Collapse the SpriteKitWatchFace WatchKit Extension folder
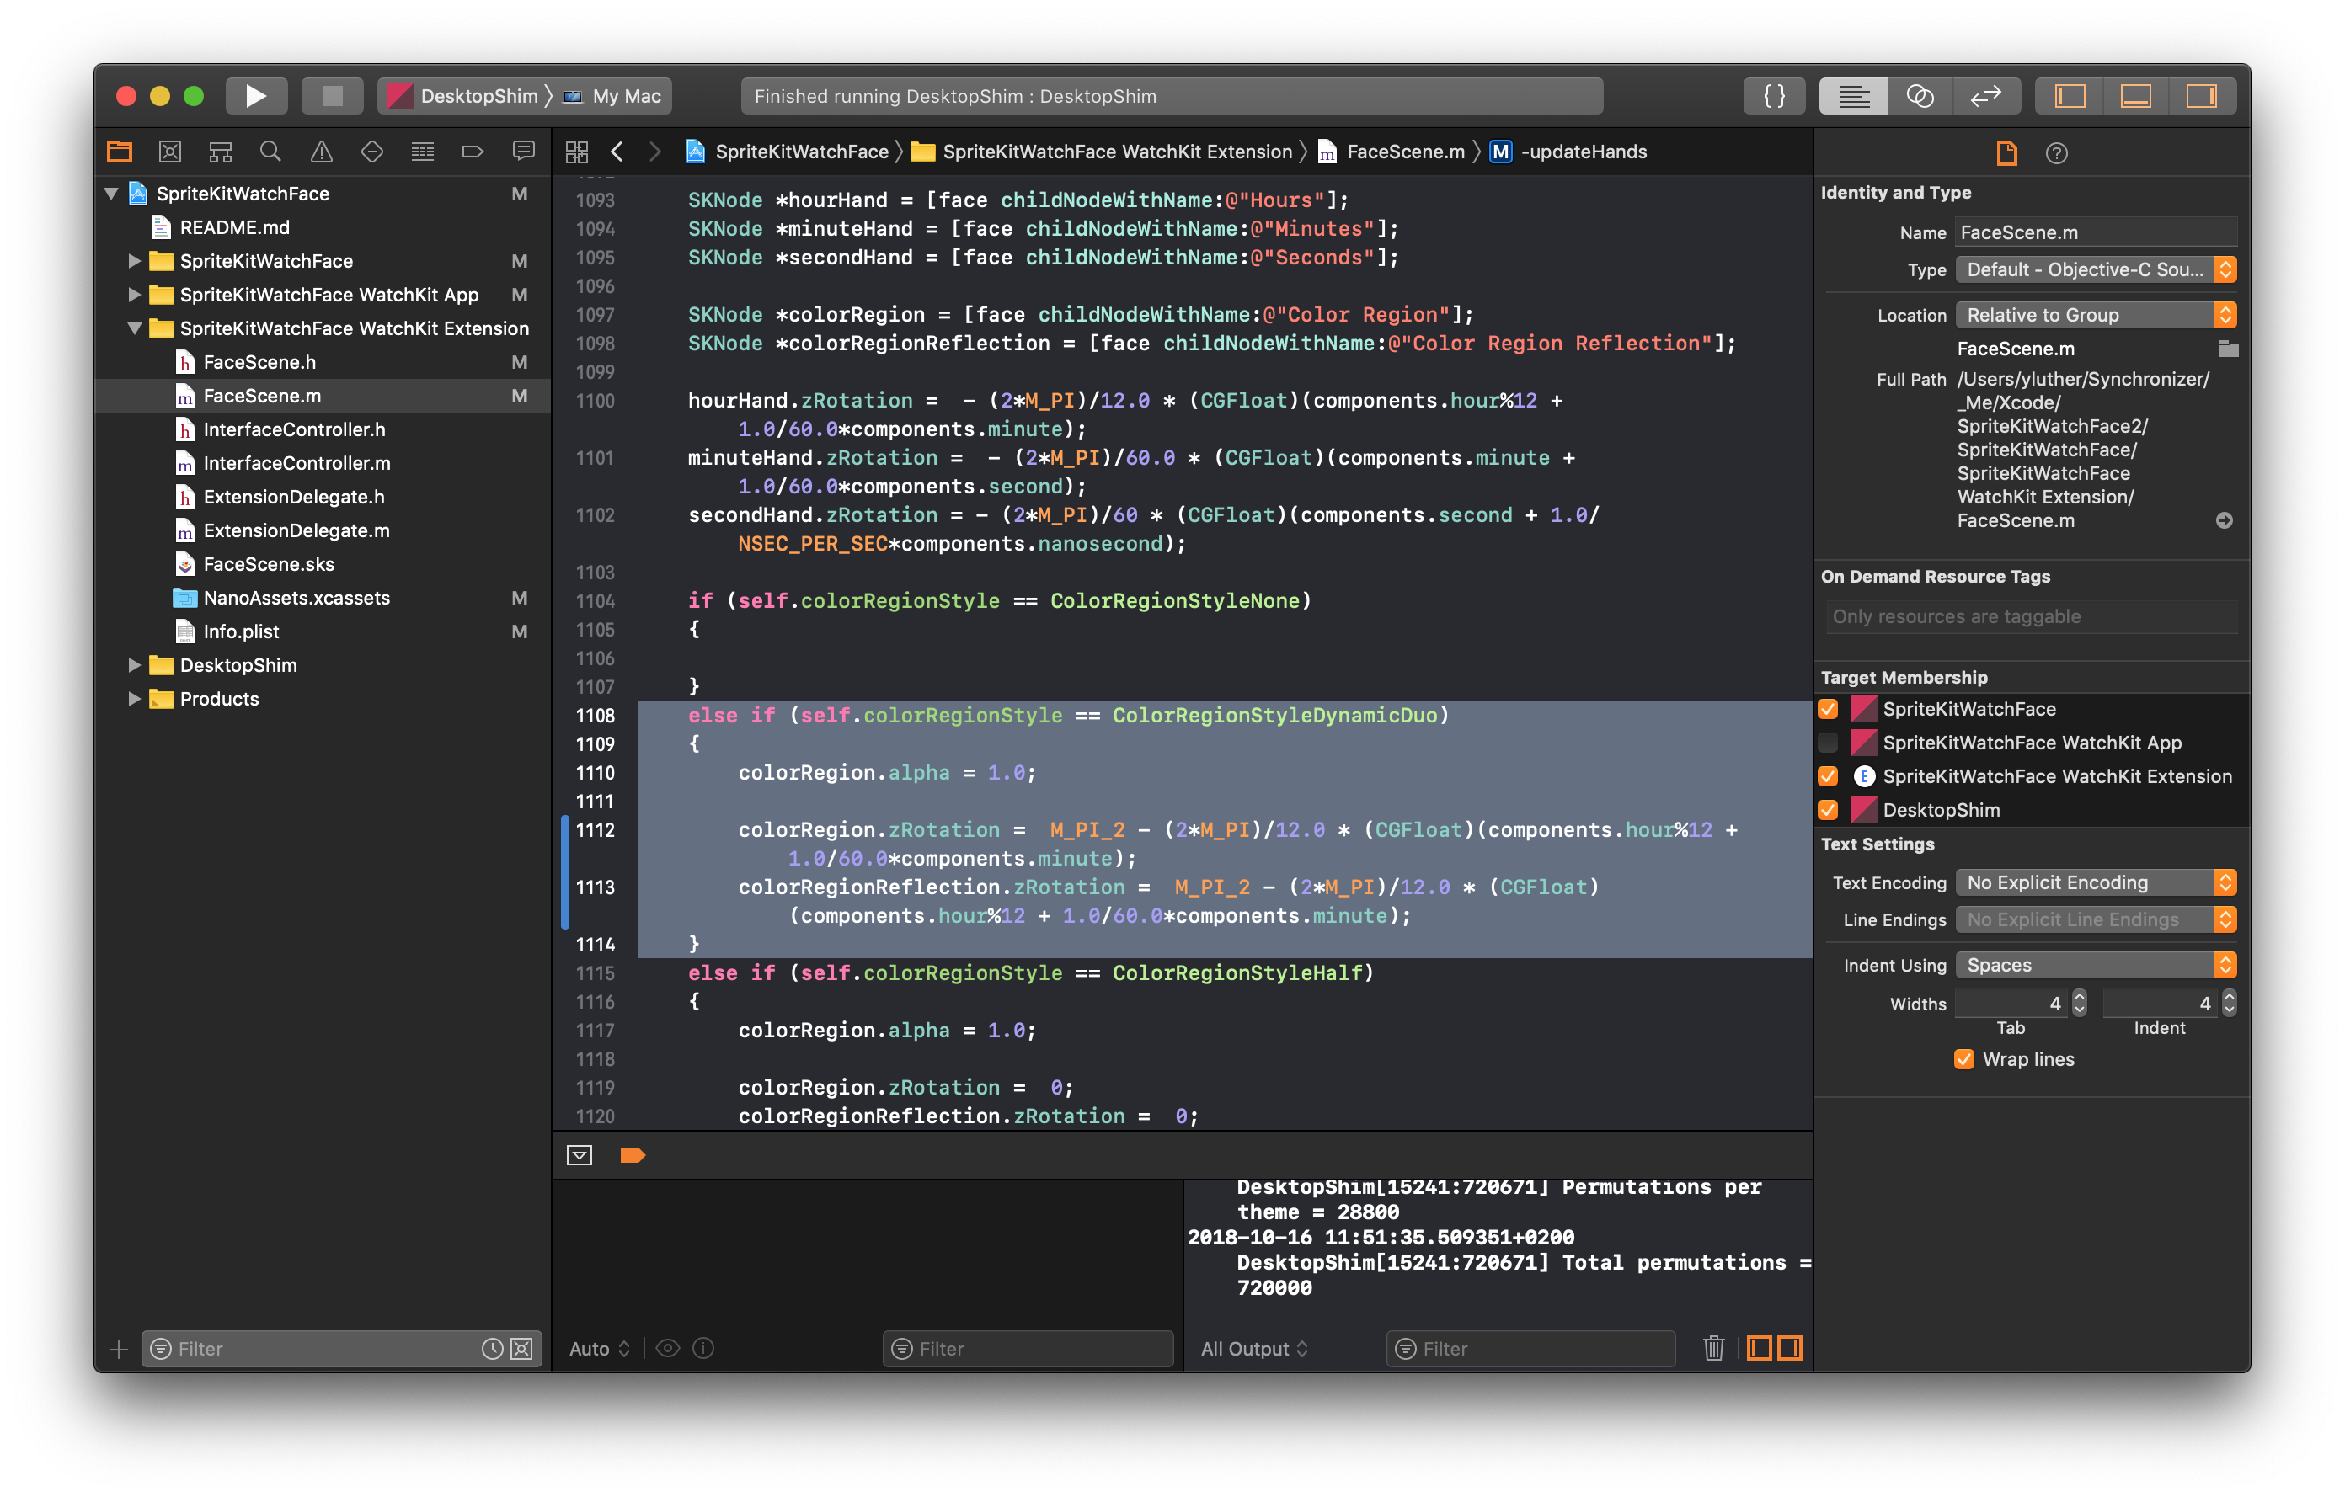This screenshot has width=2345, height=1497. (136, 328)
